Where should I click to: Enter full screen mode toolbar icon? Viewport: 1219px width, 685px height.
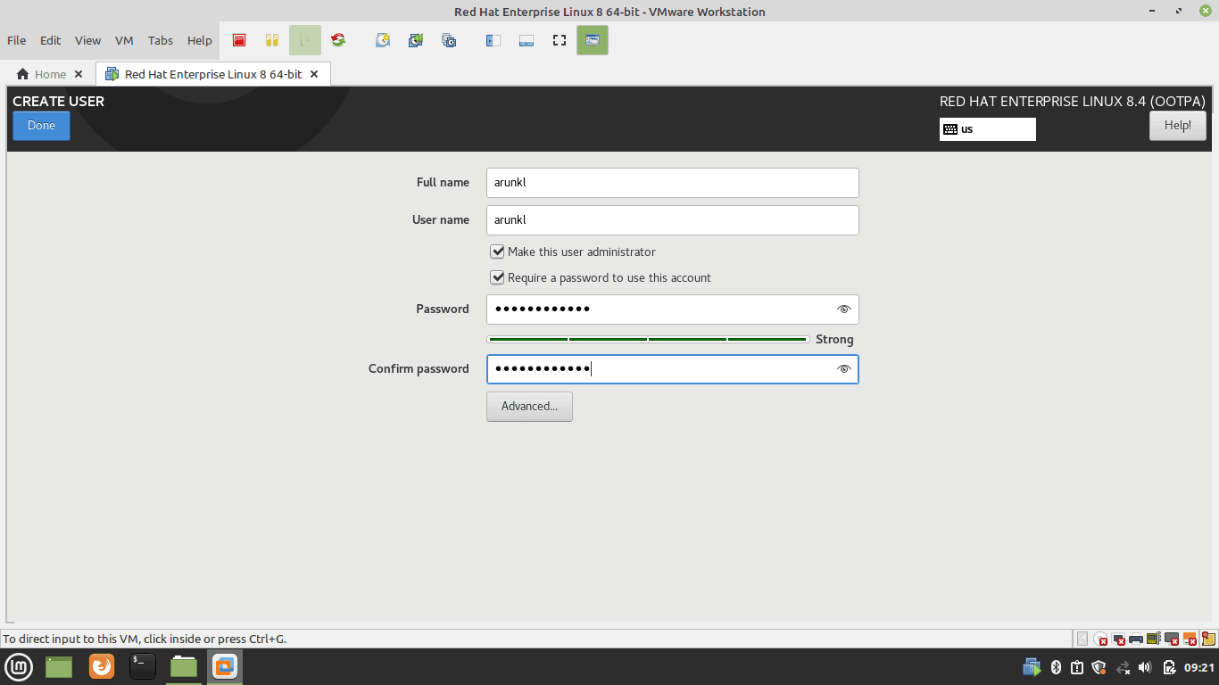(x=560, y=40)
